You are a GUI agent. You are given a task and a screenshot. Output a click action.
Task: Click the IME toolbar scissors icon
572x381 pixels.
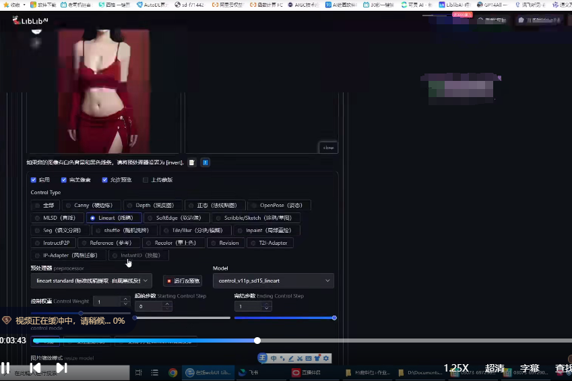coord(300,358)
